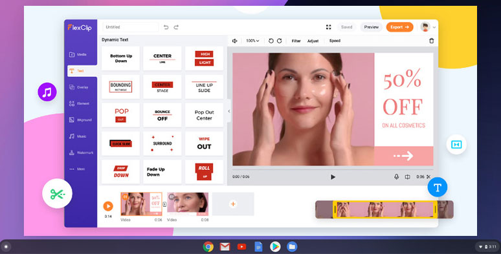Screen dimensions: 501x254
Task: Click the Saved status button
Action: click(347, 27)
